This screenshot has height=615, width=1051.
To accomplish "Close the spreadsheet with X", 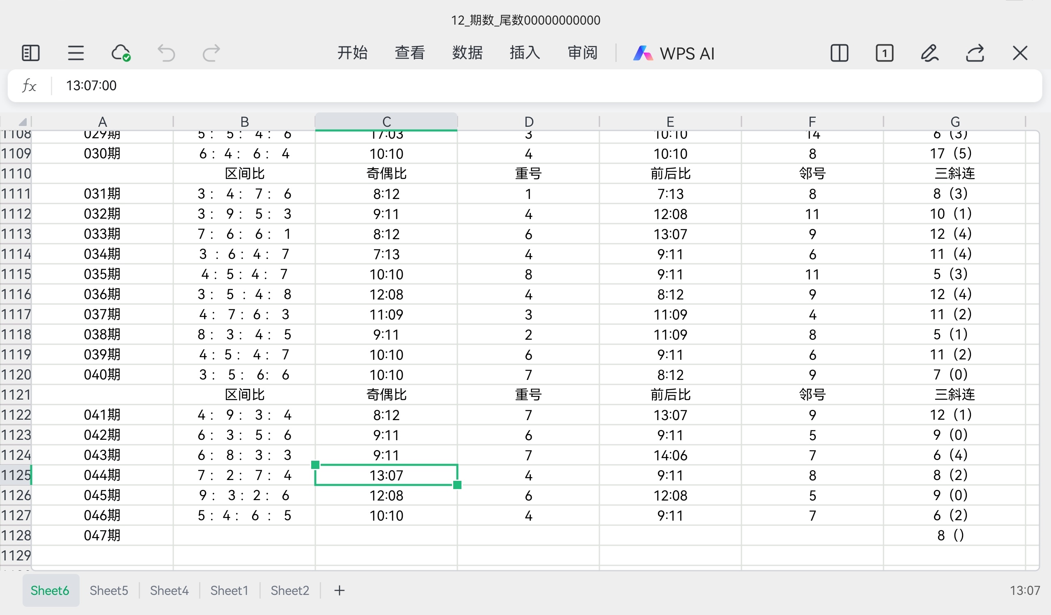I will [x=1020, y=53].
